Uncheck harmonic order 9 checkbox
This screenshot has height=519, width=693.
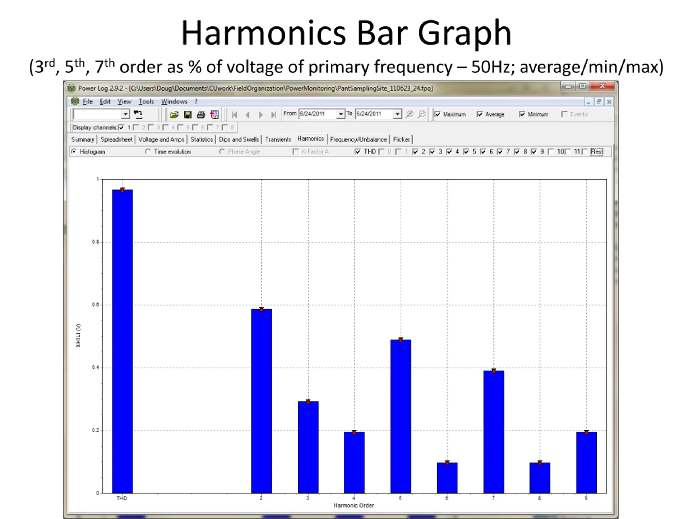(534, 152)
